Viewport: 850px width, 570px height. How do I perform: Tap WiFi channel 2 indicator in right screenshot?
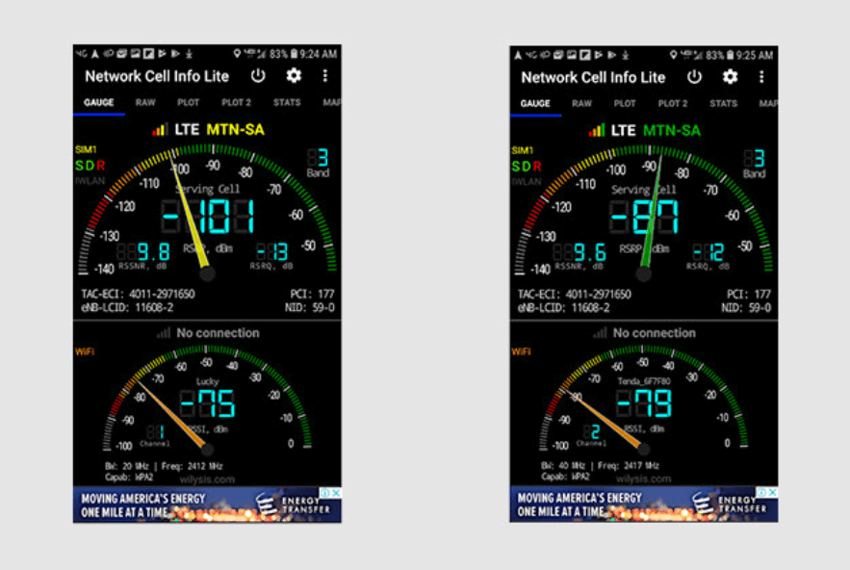(596, 431)
